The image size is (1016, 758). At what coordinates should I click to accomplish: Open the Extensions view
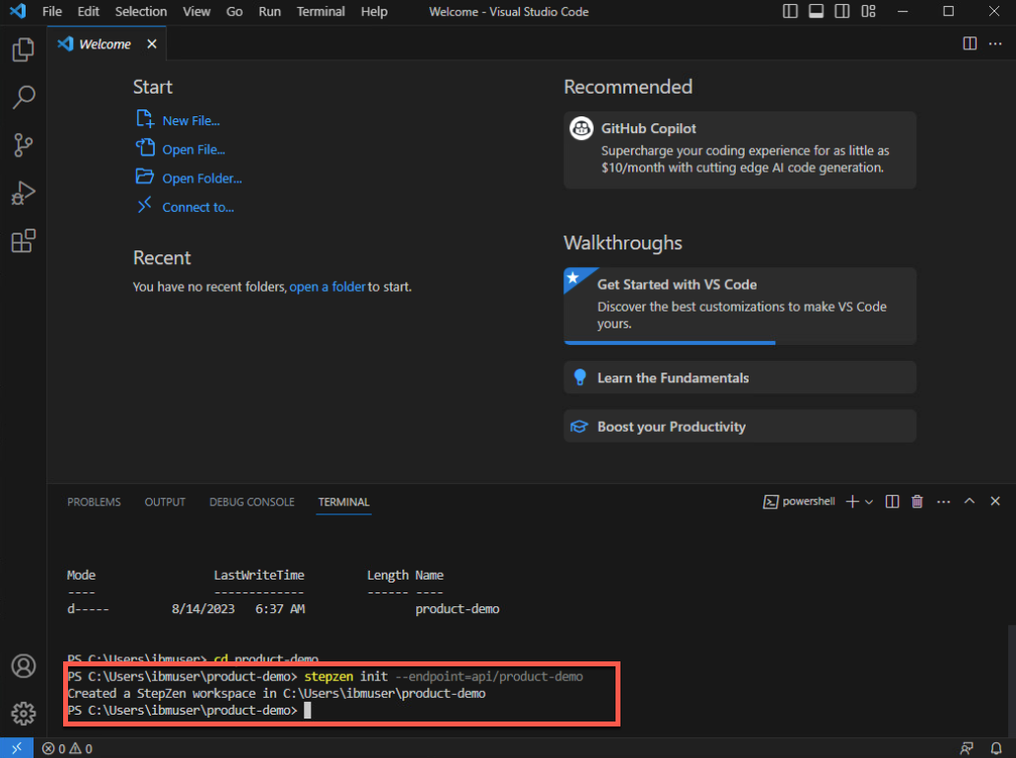24,241
